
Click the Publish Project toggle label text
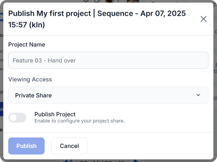pos(55,114)
